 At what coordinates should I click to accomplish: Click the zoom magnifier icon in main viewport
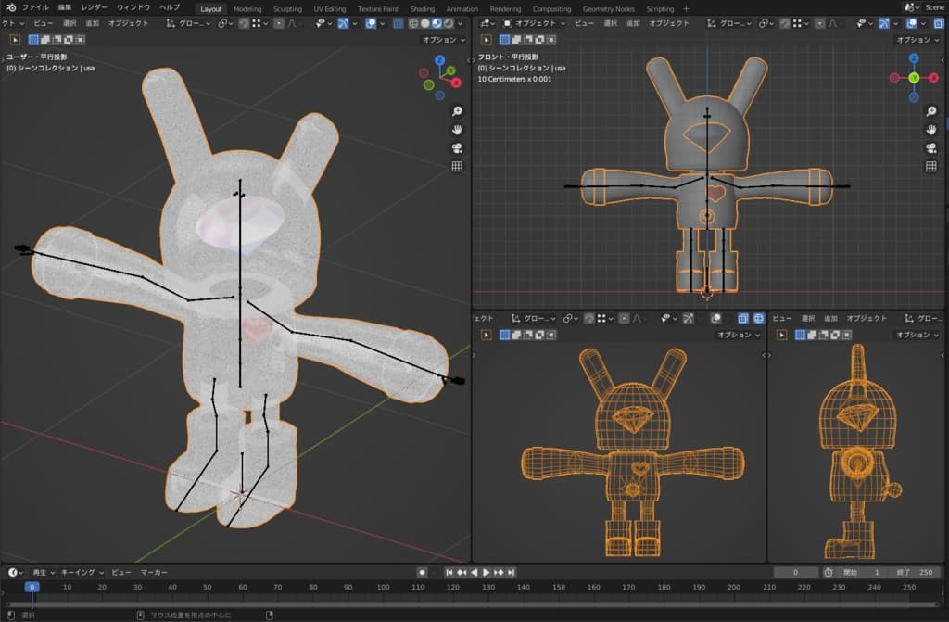pyautogui.click(x=457, y=111)
